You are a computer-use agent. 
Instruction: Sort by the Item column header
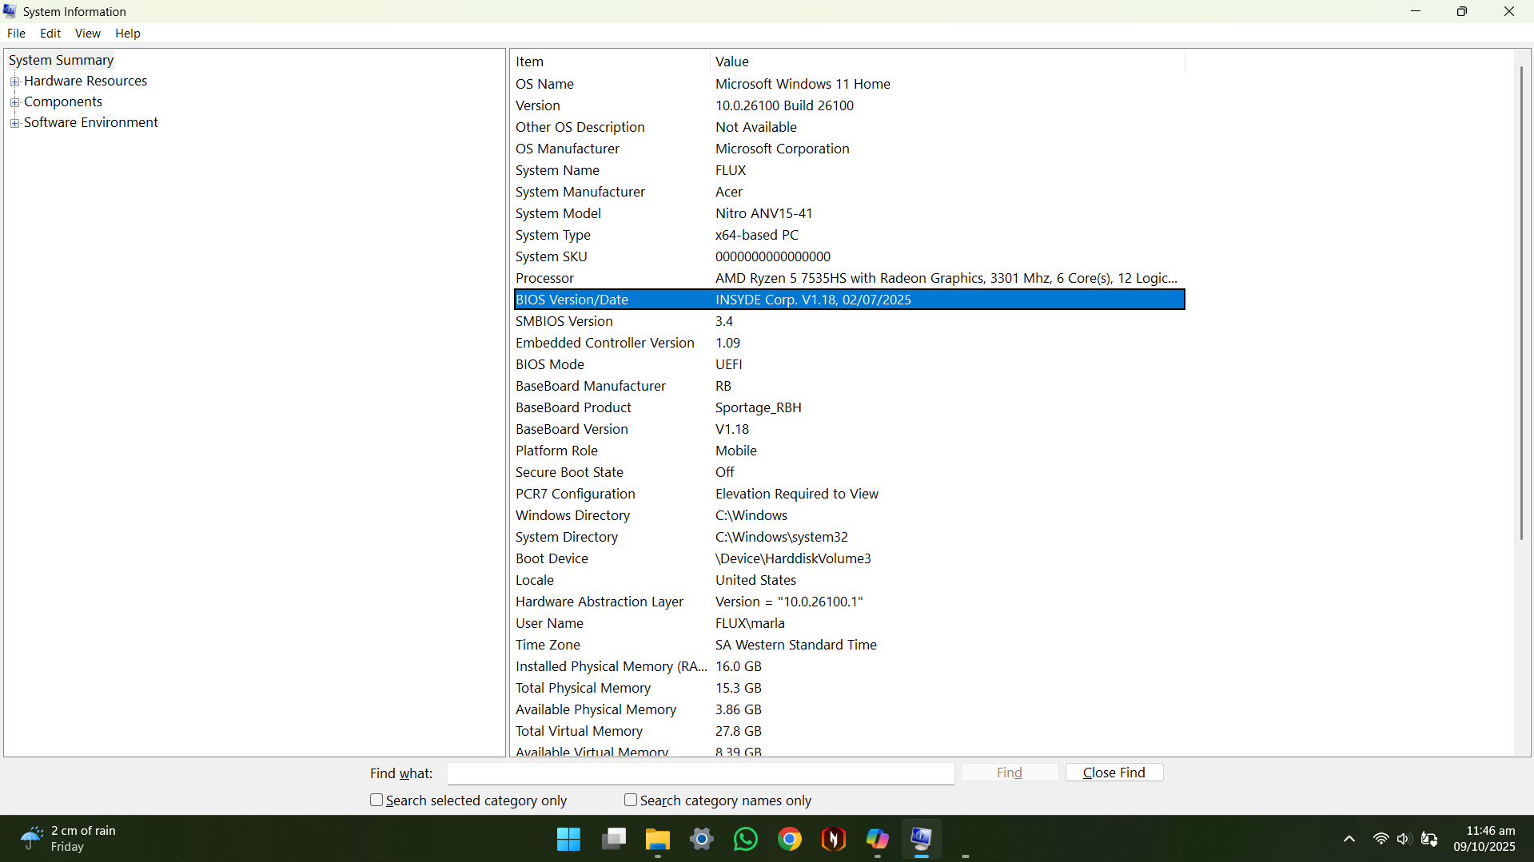[x=610, y=62]
